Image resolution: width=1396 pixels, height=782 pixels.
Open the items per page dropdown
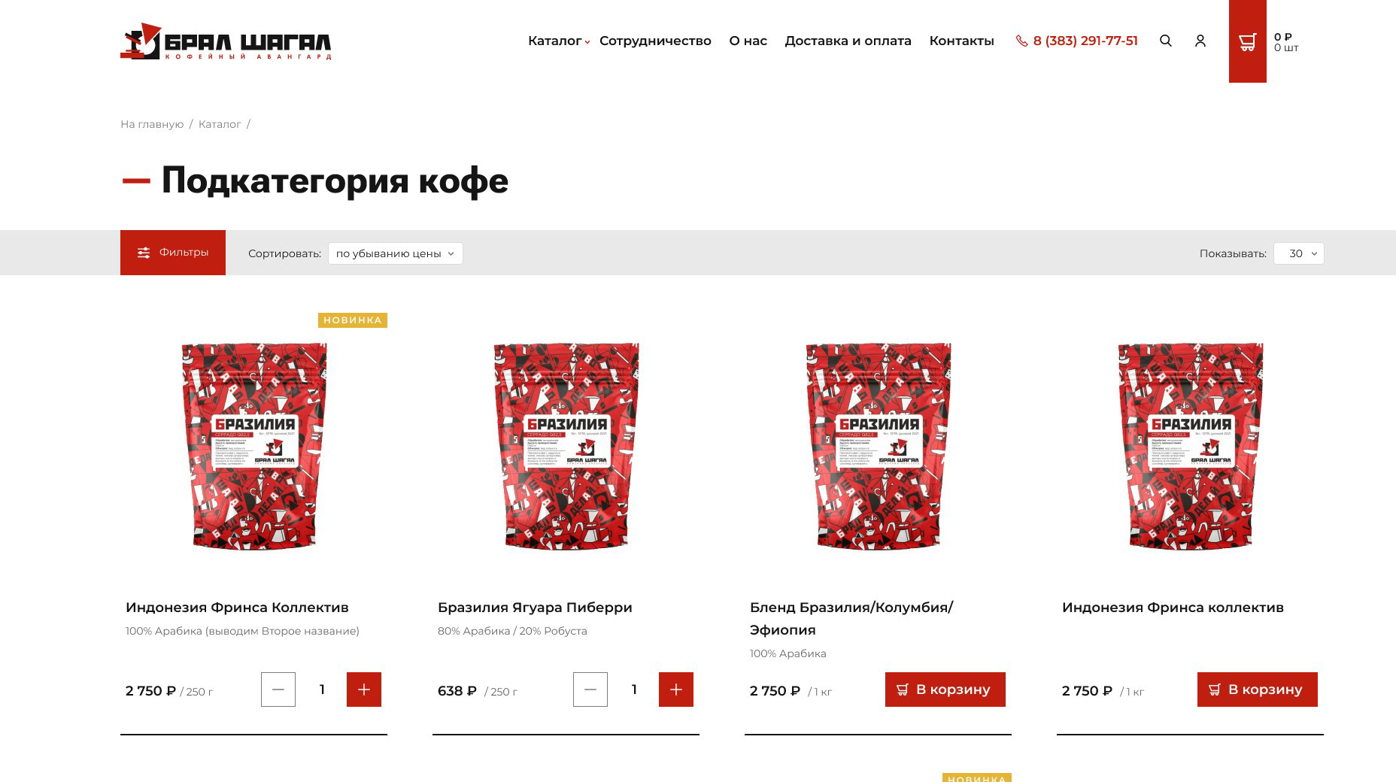coord(1299,253)
